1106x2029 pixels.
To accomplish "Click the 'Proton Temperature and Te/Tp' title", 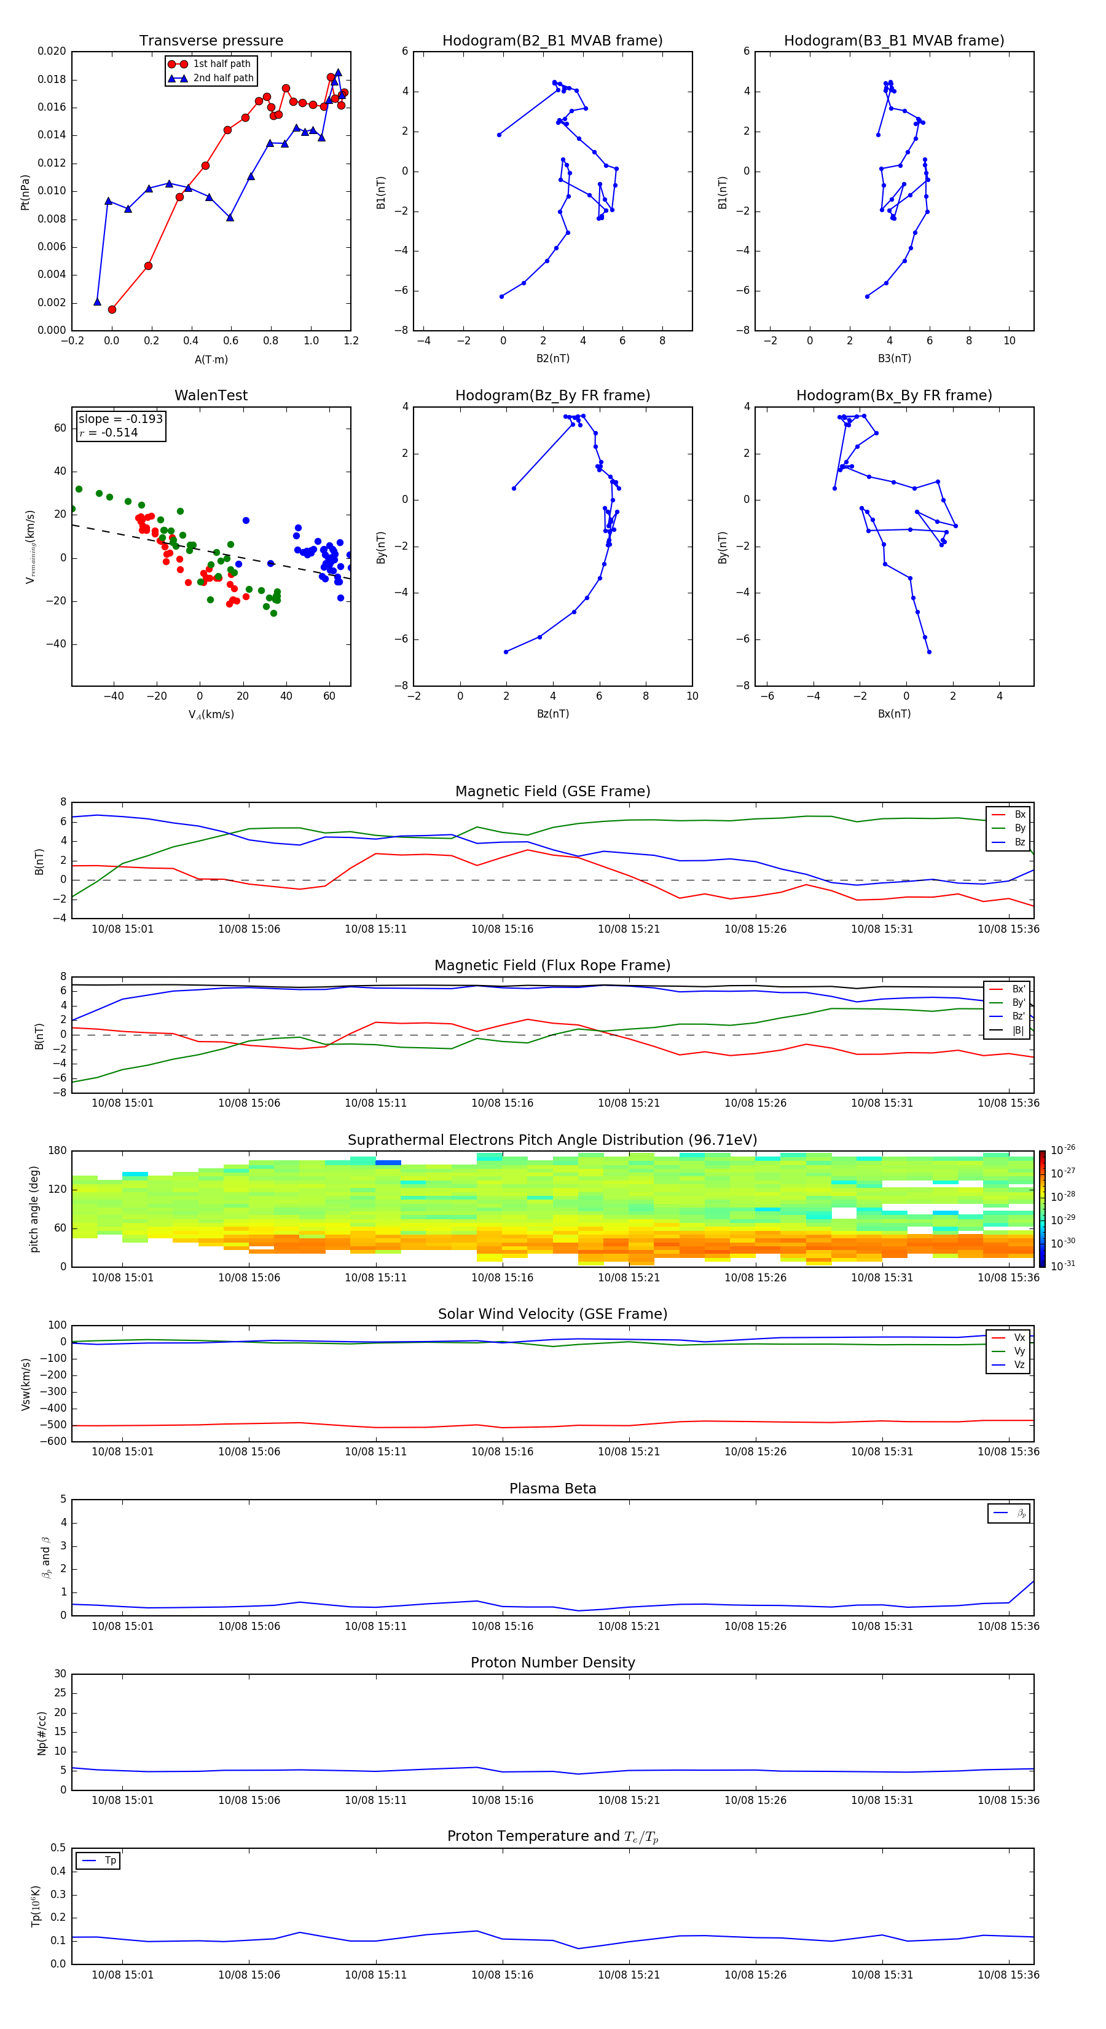I will (x=552, y=1836).
